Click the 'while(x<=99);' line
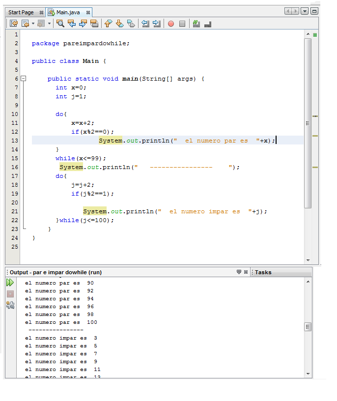Image resolution: width=337 pixels, height=401 pixels. (x=81, y=158)
